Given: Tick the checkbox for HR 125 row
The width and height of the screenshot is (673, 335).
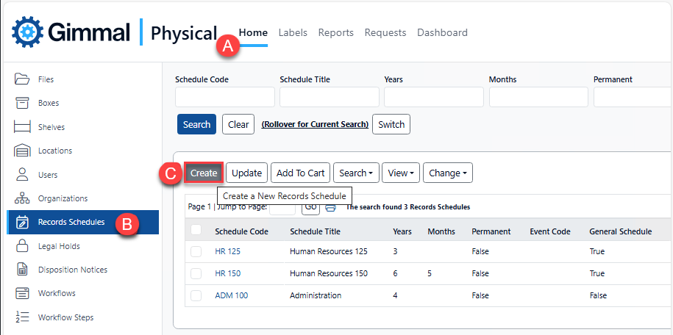Looking at the screenshot, I should (x=196, y=251).
